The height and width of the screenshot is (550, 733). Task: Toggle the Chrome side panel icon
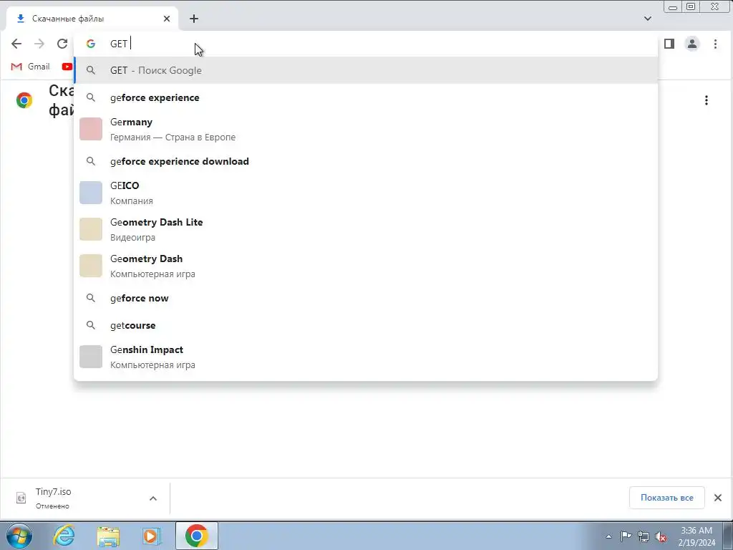click(x=669, y=44)
